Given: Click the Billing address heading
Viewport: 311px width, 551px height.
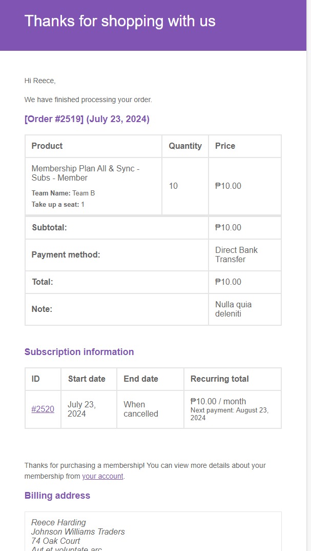Looking at the screenshot, I should pyautogui.click(x=57, y=496).
